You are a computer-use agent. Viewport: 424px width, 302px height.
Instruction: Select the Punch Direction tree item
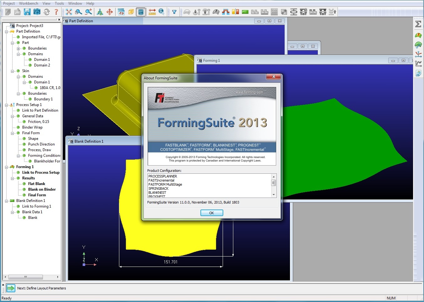pos(41,144)
